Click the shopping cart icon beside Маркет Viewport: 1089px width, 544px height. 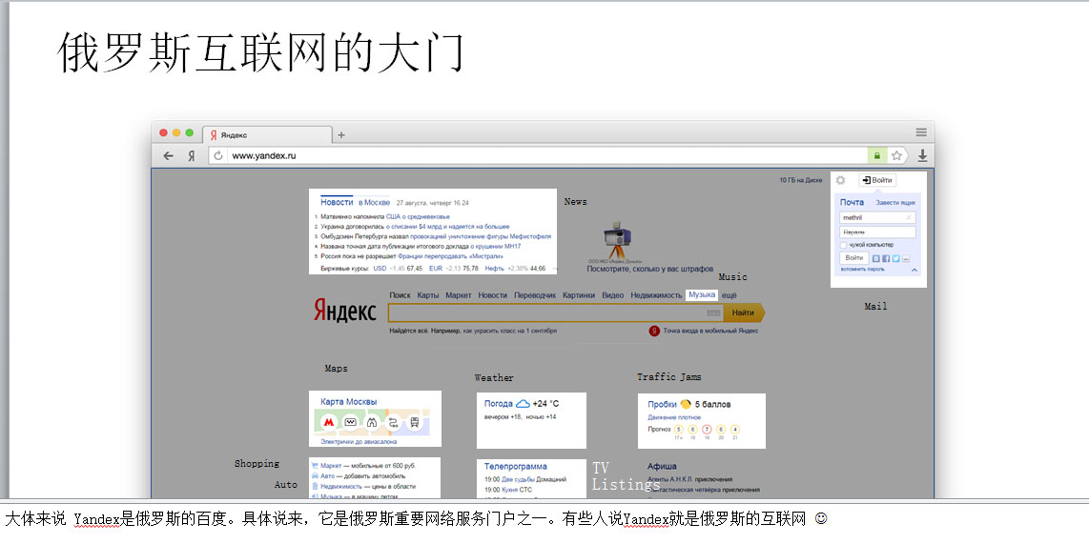[x=315, y=466]
